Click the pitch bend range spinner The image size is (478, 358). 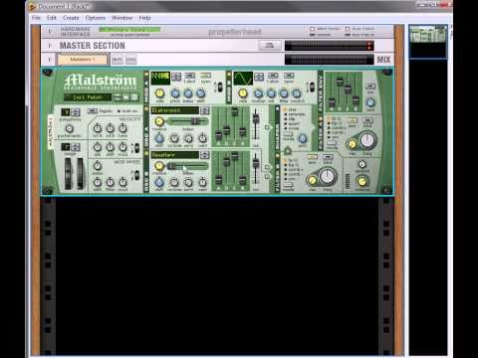(76, 147)
